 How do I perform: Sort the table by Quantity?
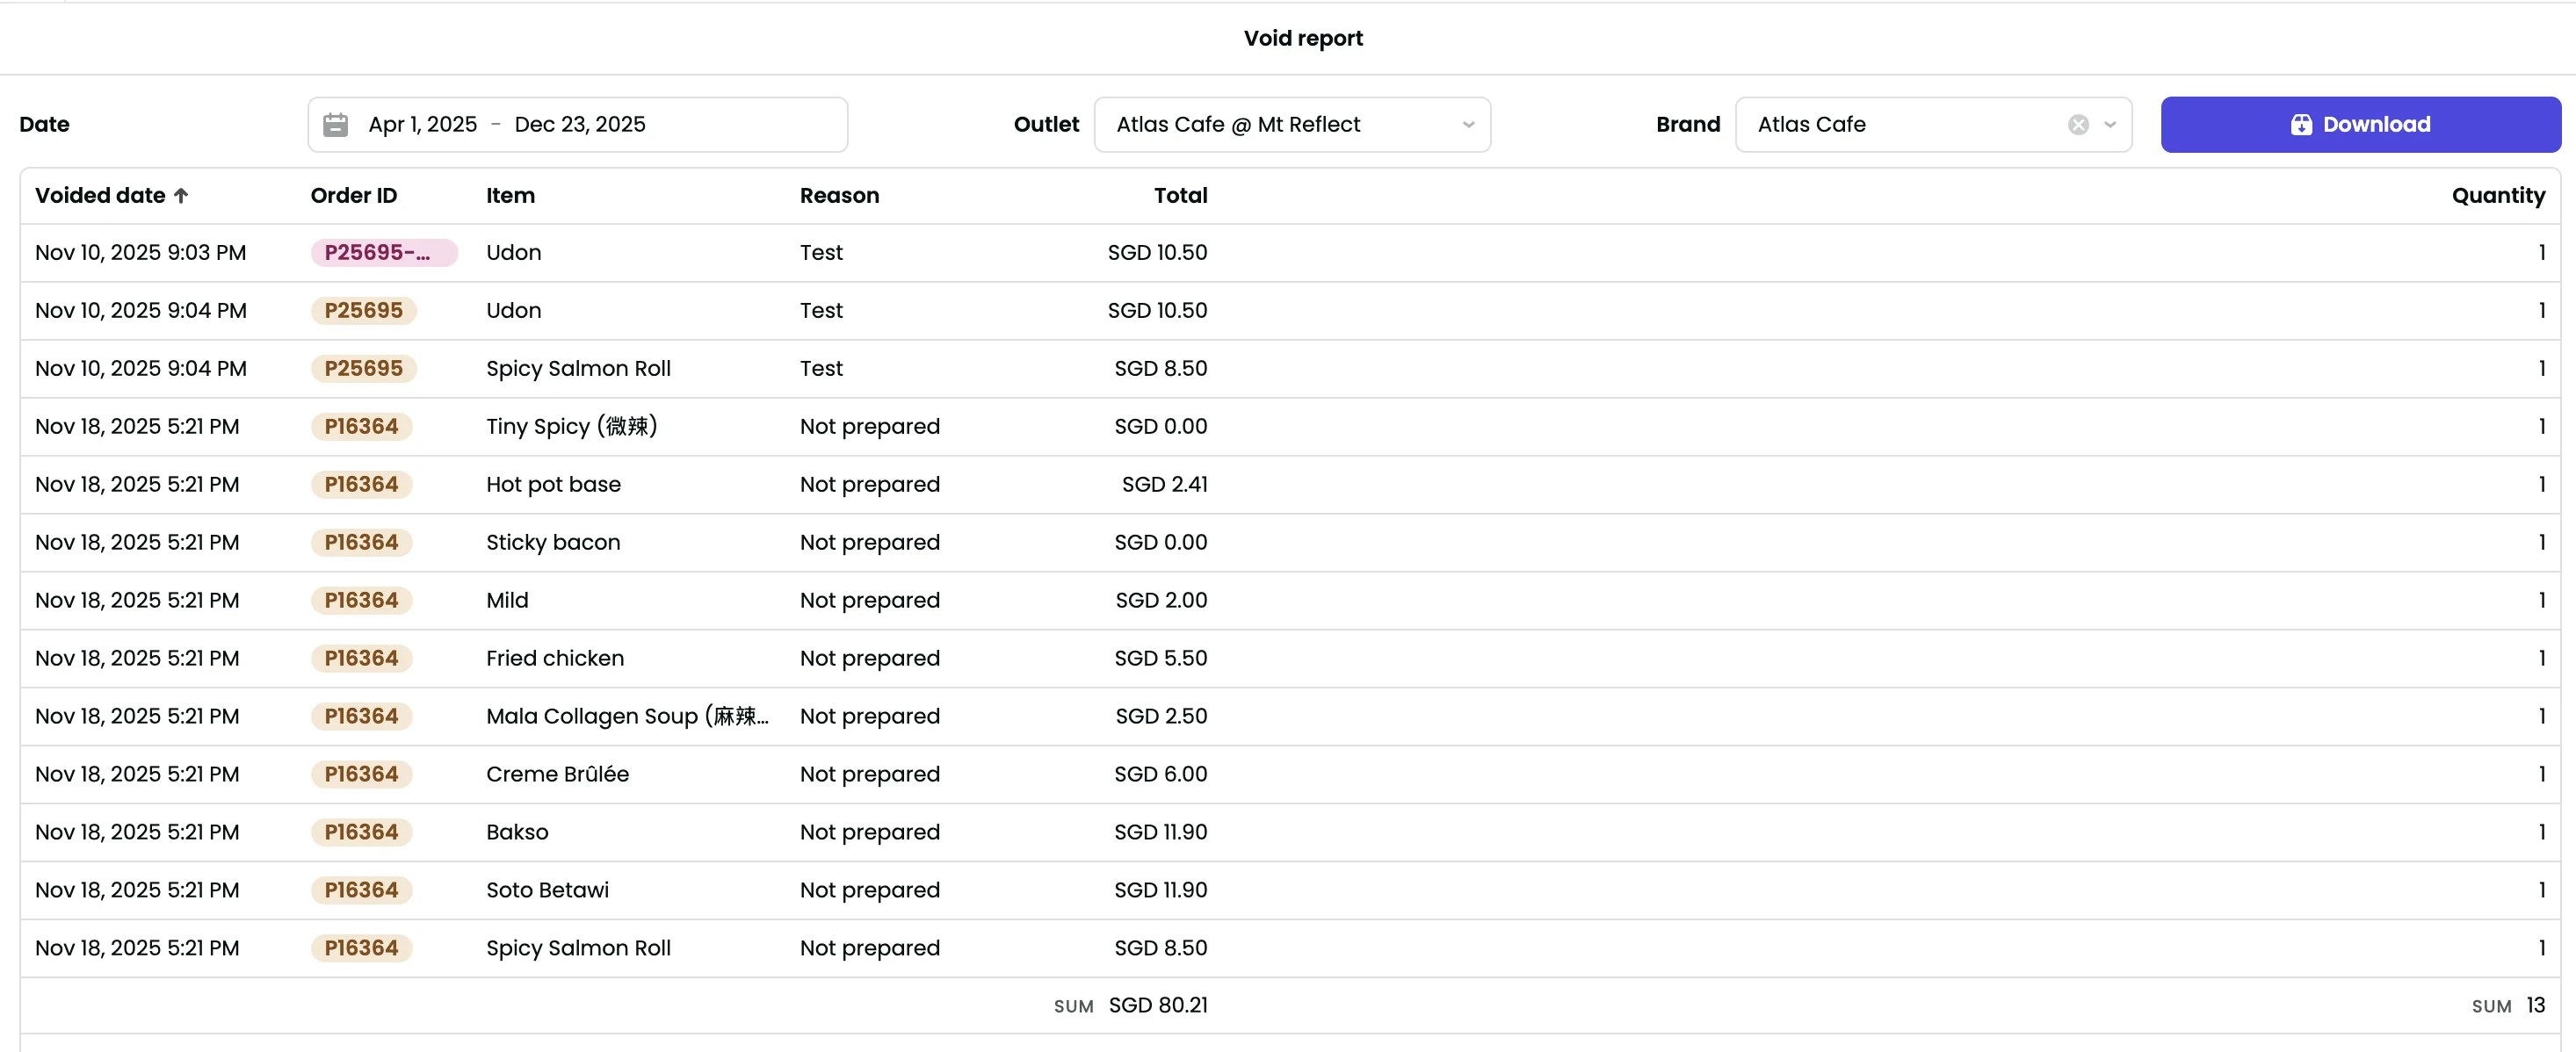(2498, 195)
